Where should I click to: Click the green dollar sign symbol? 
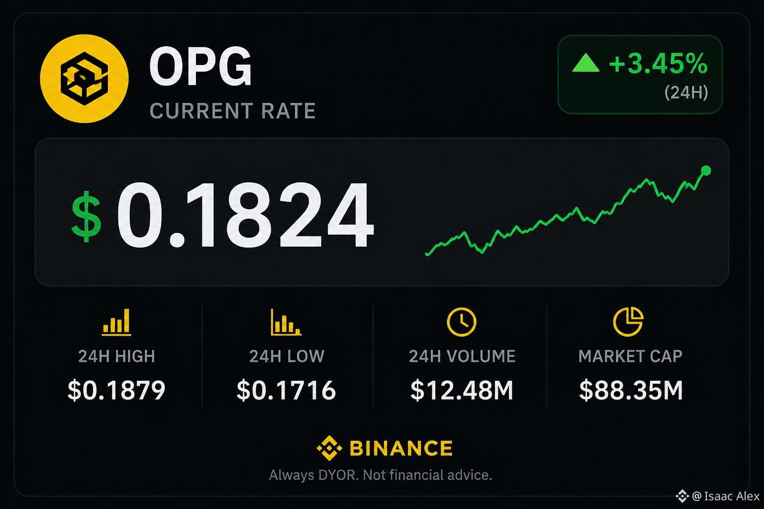(87, 216)
